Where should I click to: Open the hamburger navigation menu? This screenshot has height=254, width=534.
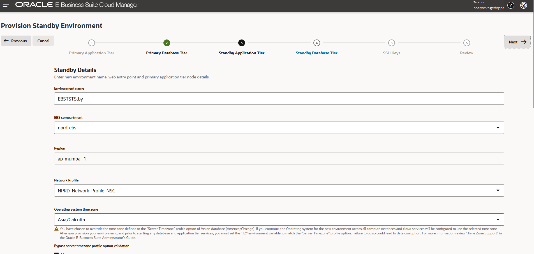coord(6,5)
